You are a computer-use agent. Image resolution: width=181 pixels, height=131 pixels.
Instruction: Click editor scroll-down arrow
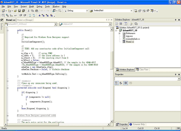(x=112, y=121)
